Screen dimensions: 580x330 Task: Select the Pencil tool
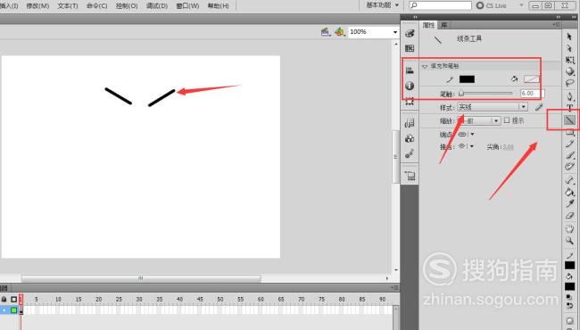coord(569,144)
